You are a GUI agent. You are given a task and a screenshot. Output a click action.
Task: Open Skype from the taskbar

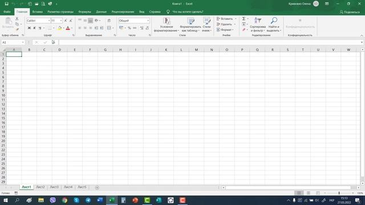(x=76, y=200)
